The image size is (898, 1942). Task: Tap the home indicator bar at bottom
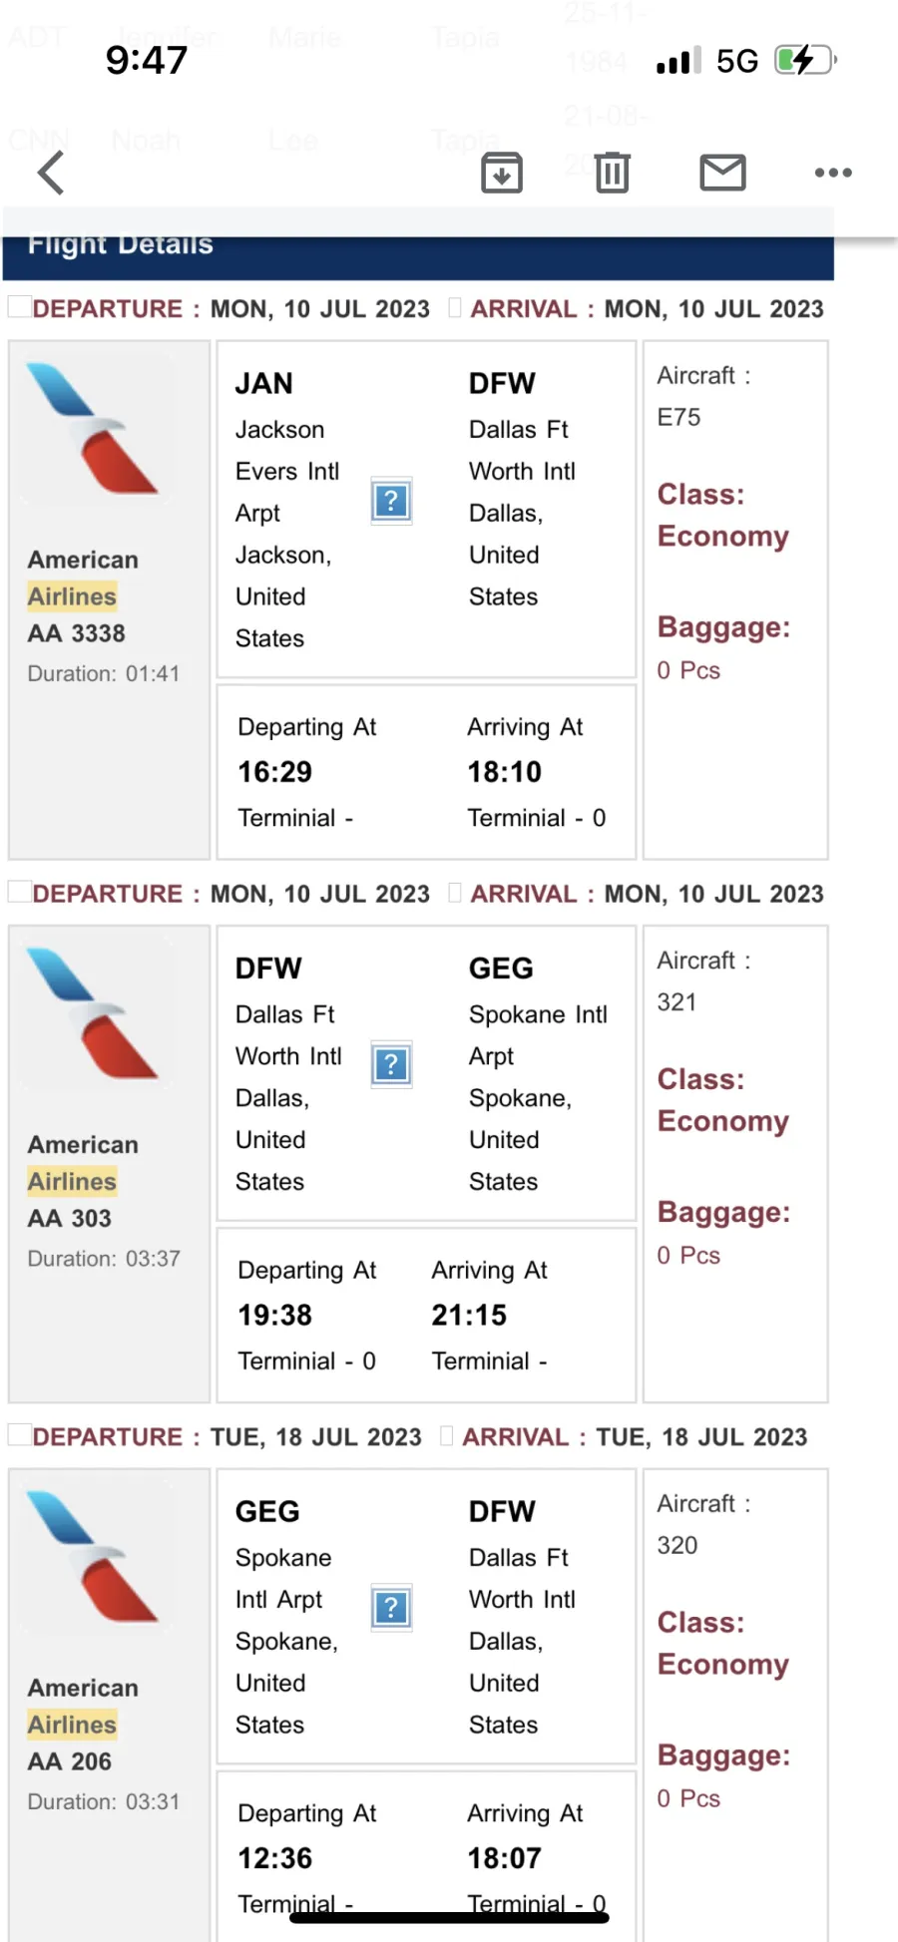click(x=449, y=1917)
